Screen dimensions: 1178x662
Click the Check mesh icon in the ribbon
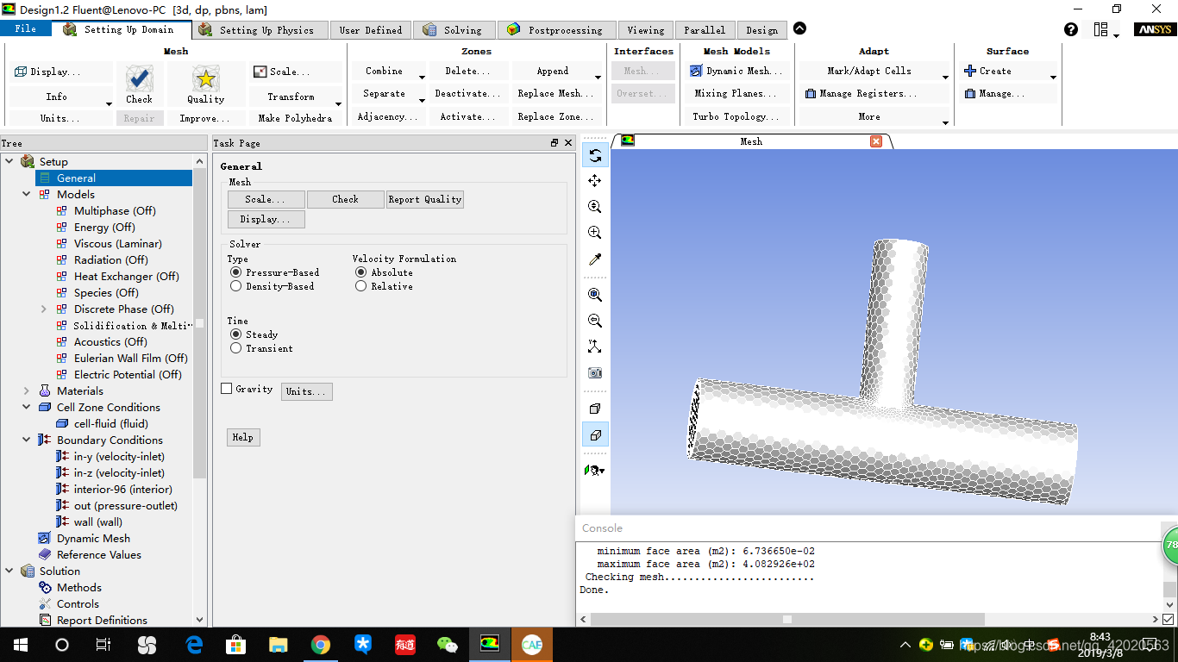pos(139,79)
